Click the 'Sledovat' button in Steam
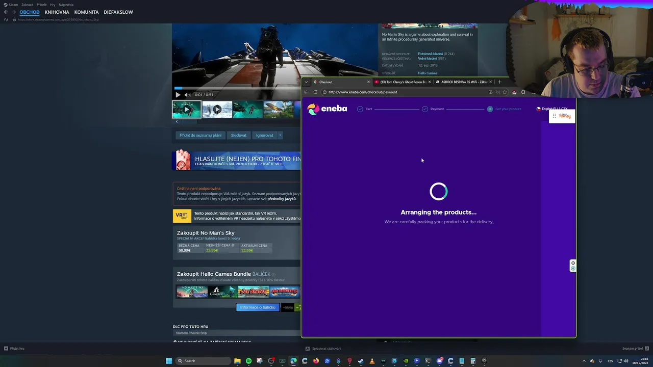The image size is (653, 367). click(x=239, y=135)
